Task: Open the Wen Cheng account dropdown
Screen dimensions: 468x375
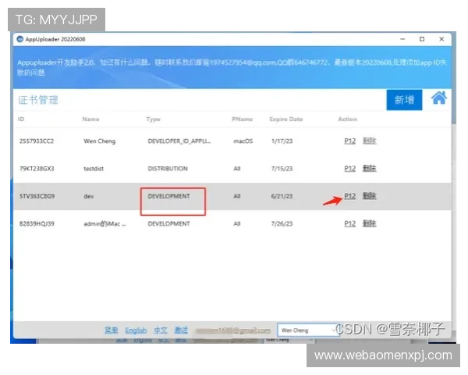Action: tap(308, 330)
